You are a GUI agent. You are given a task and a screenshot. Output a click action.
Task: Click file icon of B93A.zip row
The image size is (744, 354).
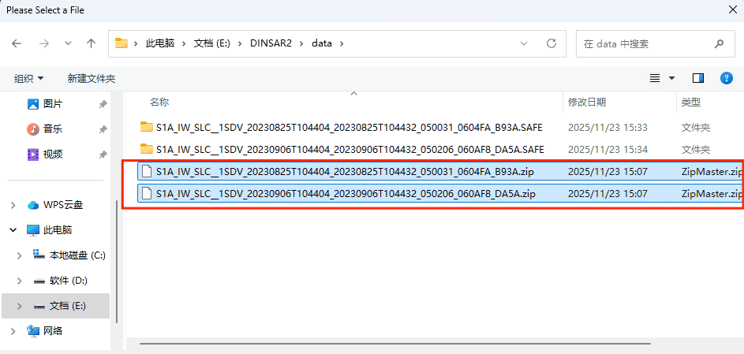coord(148,172)
